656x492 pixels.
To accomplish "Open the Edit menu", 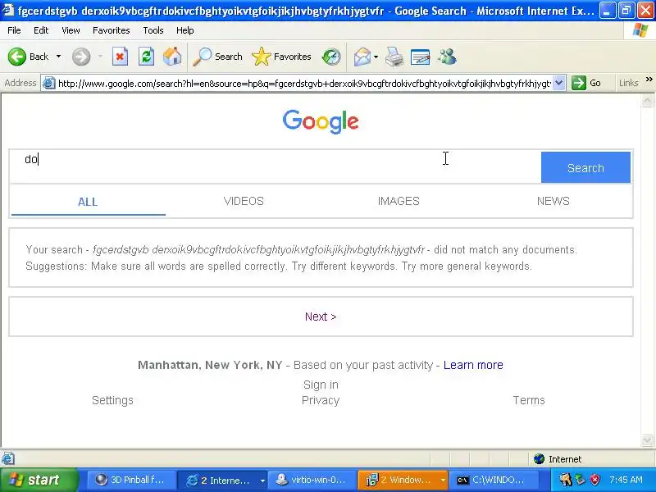I will (41, 30).
